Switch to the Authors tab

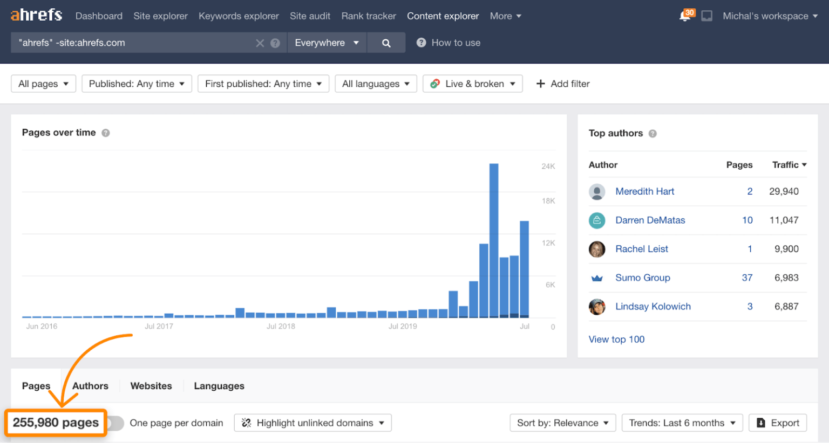(90, 386)
